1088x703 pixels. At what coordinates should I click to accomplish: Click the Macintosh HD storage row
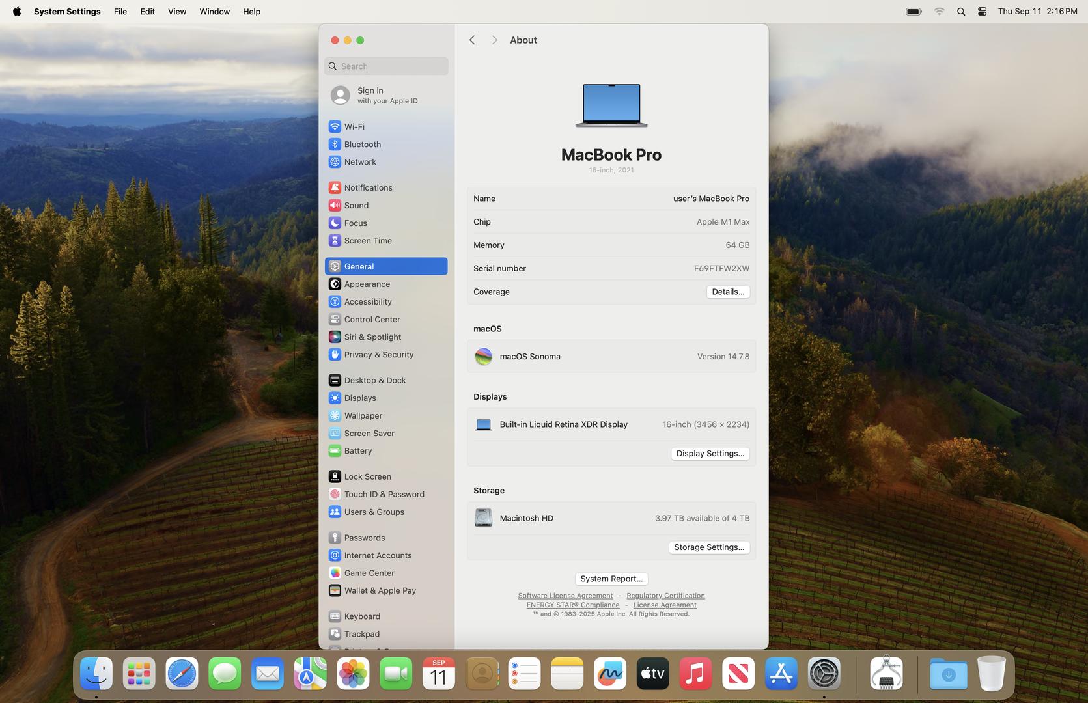611,518
